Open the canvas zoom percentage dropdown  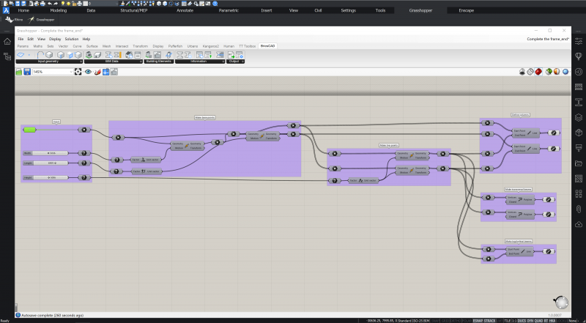[x=71, y=72]
